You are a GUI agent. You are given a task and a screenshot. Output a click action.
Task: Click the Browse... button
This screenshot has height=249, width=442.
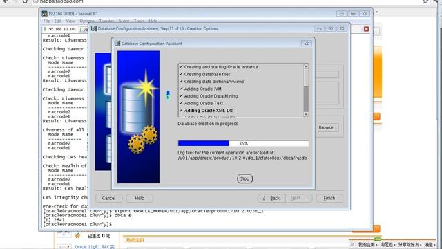328,127
